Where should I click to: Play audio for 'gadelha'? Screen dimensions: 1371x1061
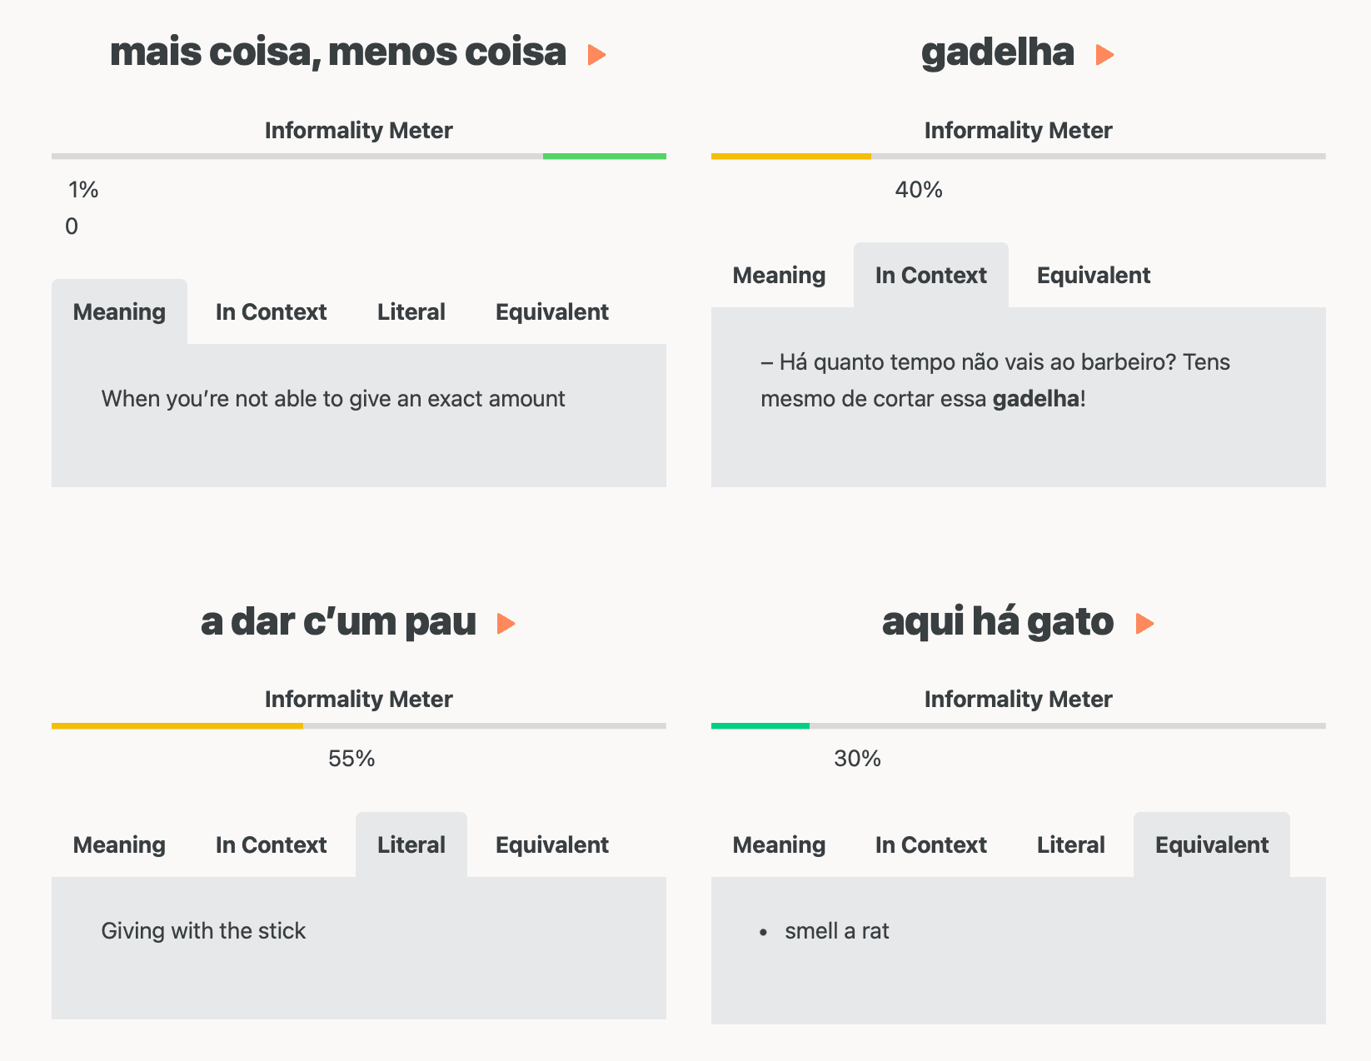click(x=1104, y=55)
